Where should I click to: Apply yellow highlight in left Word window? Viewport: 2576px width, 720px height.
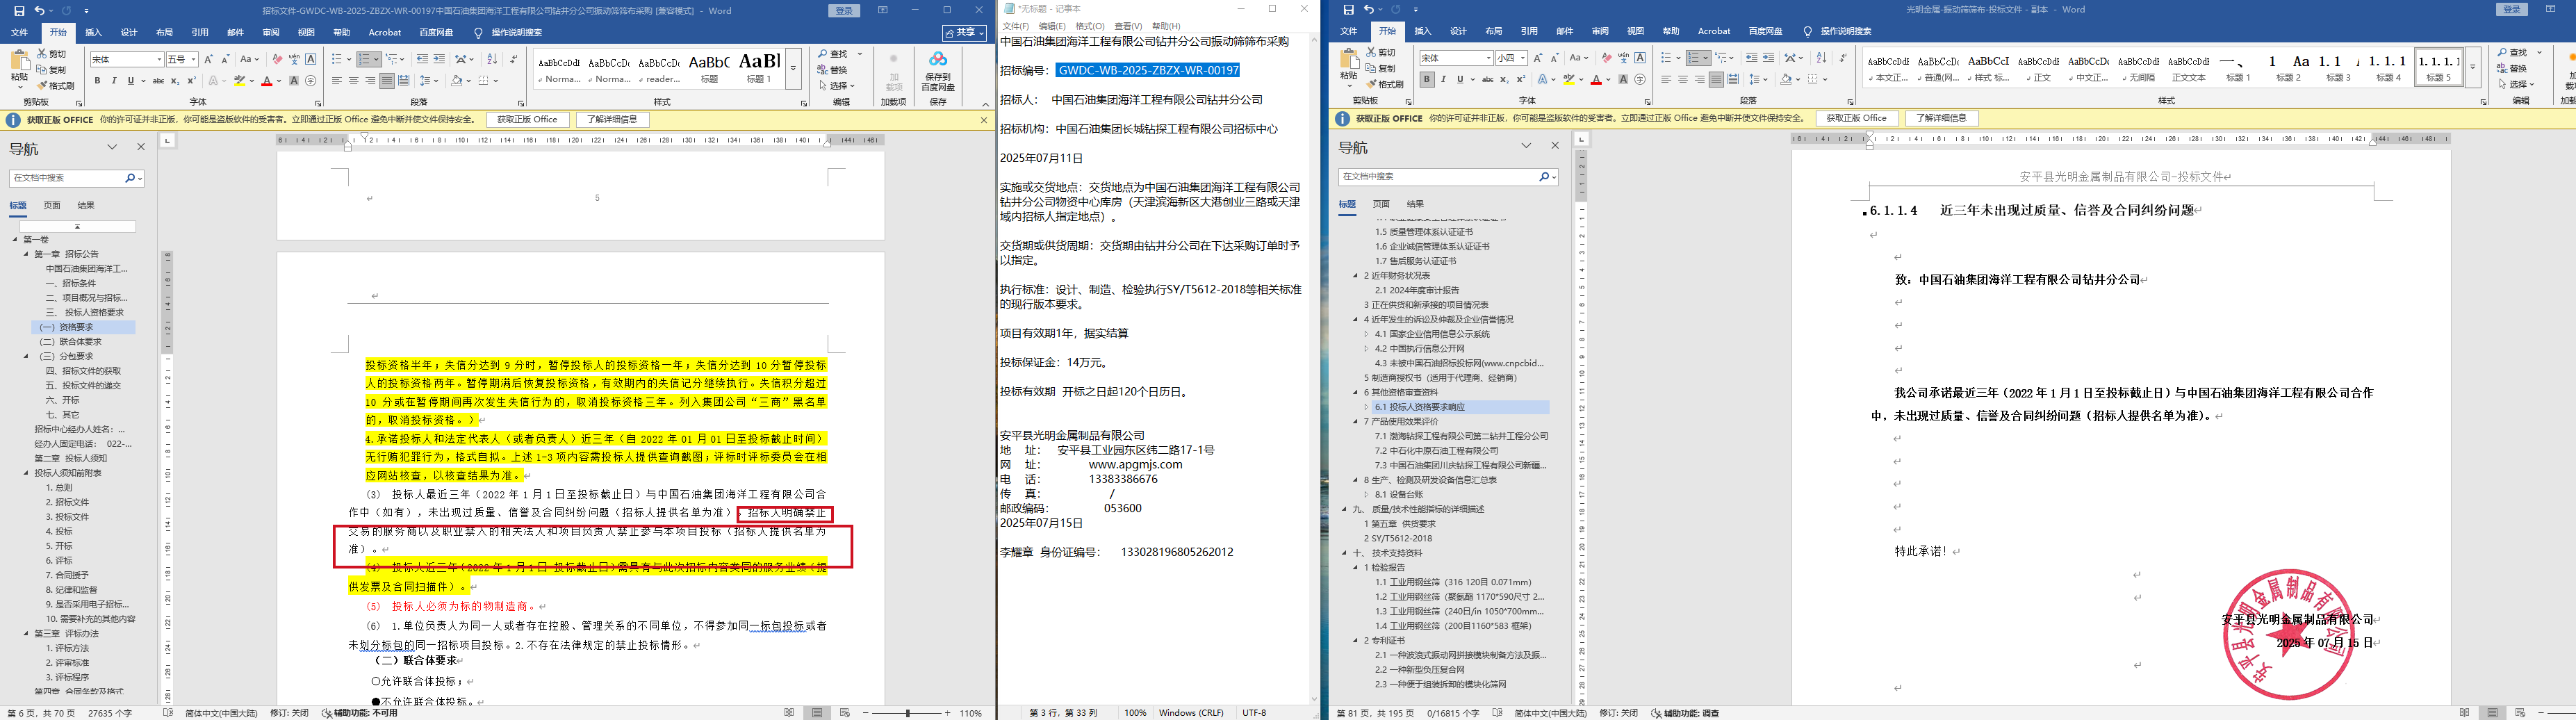[239, 81]
